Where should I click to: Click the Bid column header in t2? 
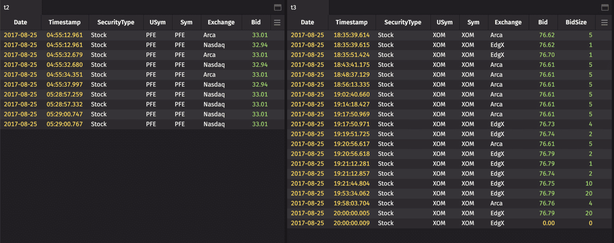[x=256, y=22]
